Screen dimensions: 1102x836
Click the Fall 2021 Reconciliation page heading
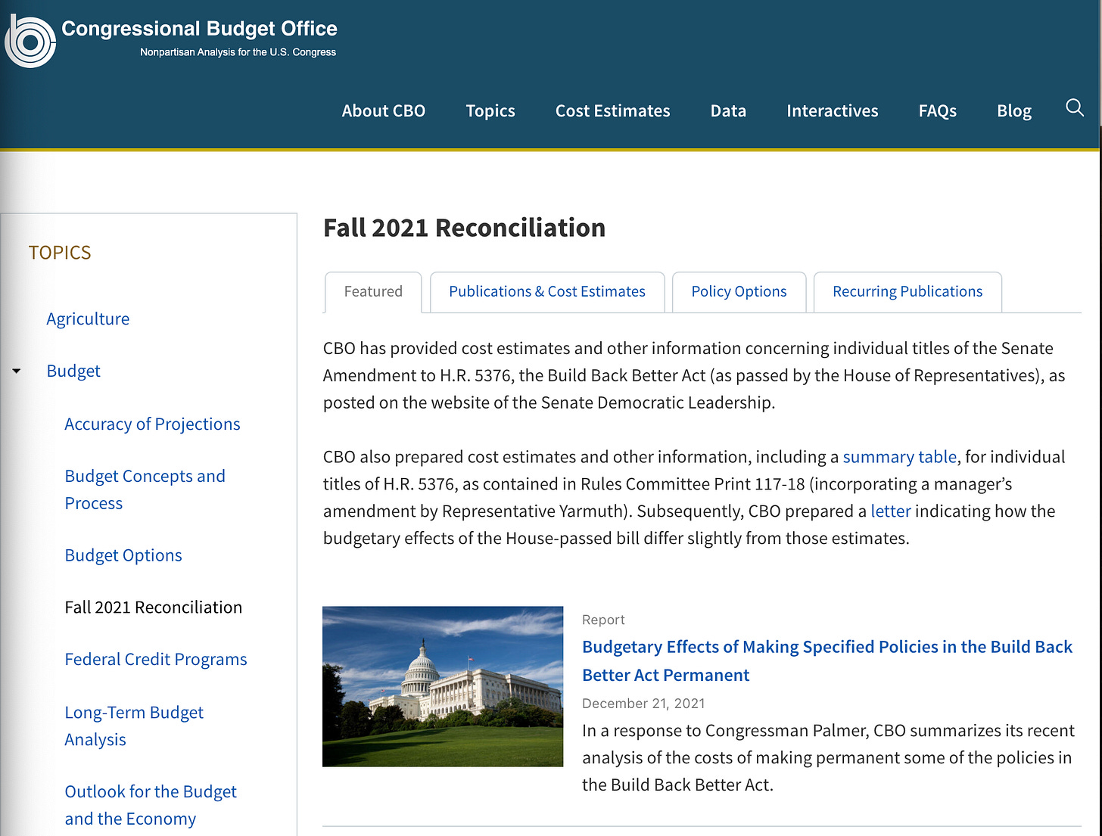click(464, 228)
